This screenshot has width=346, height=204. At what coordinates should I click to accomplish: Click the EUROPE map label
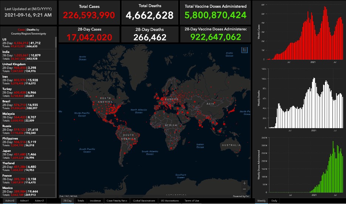click(172, 99)
